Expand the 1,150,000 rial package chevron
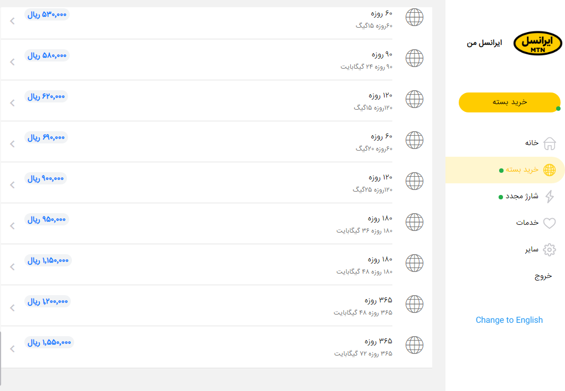Screen dimensions: 565x391 click(12, 267)
